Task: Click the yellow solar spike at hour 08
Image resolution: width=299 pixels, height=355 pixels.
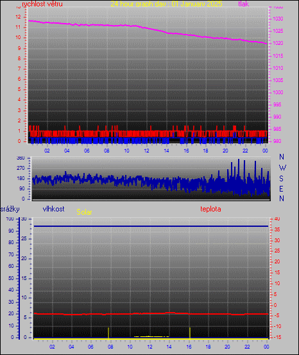Action: tap(108, 333)
